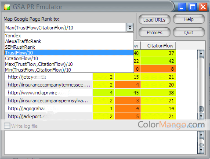Click the GSA PR Emulator title bar icon
The image size is (210, 159).
(x=7, y=7)
